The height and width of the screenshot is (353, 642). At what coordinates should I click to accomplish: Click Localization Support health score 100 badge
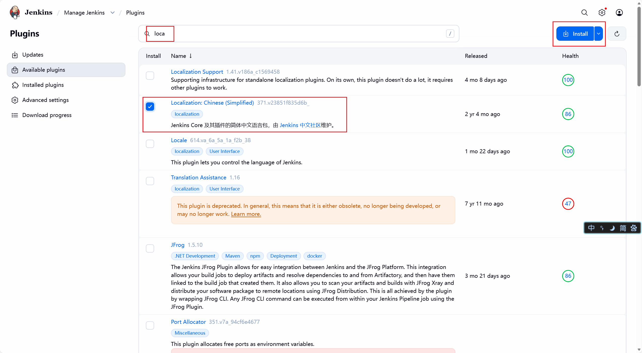(568, 80)
